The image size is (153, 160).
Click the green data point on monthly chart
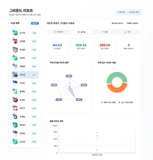pos(97,133)
